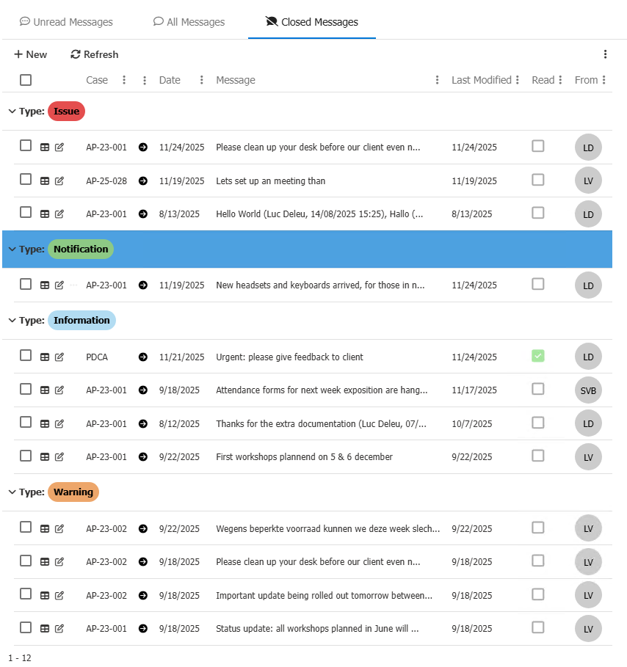Viewport: 627px width, 667px height.
Task: Click the PDCA case cell
Action: [x=97, y=357]
